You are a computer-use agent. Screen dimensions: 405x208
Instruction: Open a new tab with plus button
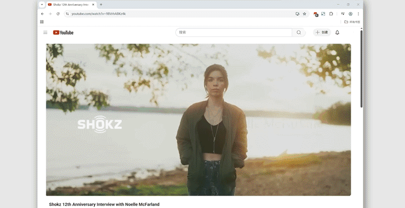tap(101, 4)
